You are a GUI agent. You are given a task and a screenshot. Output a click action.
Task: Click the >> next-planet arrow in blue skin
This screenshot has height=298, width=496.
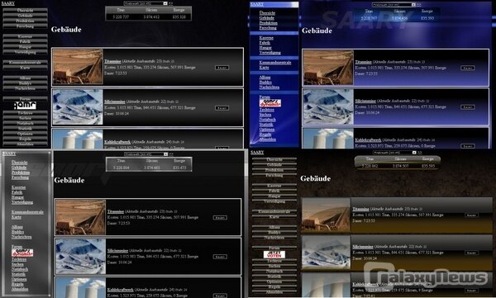419,5
